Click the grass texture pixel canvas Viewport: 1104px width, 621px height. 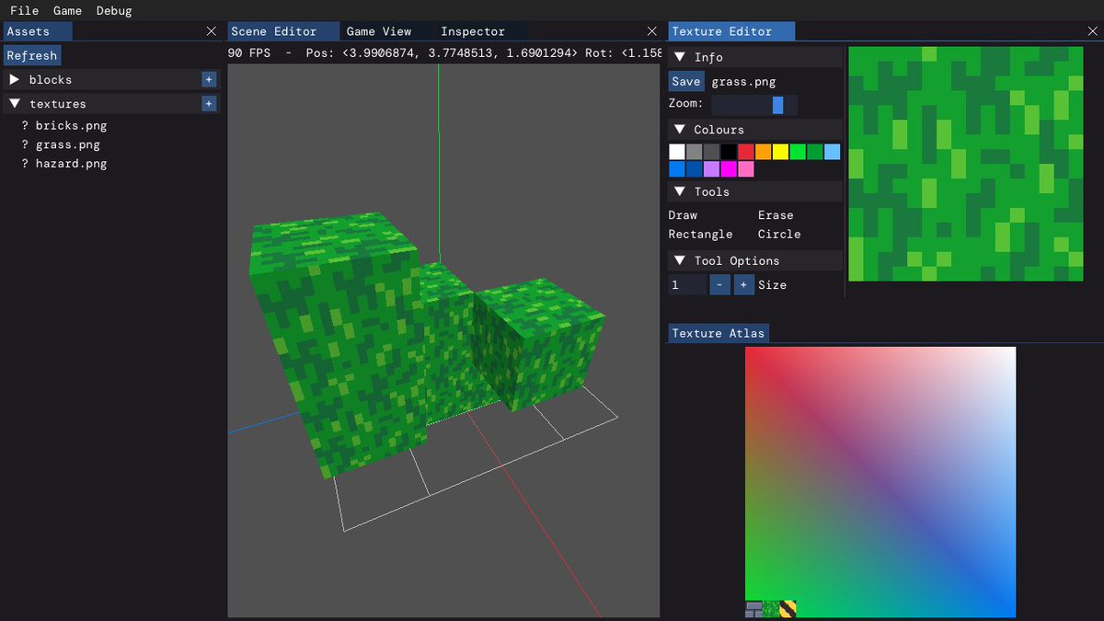[966, 164]
